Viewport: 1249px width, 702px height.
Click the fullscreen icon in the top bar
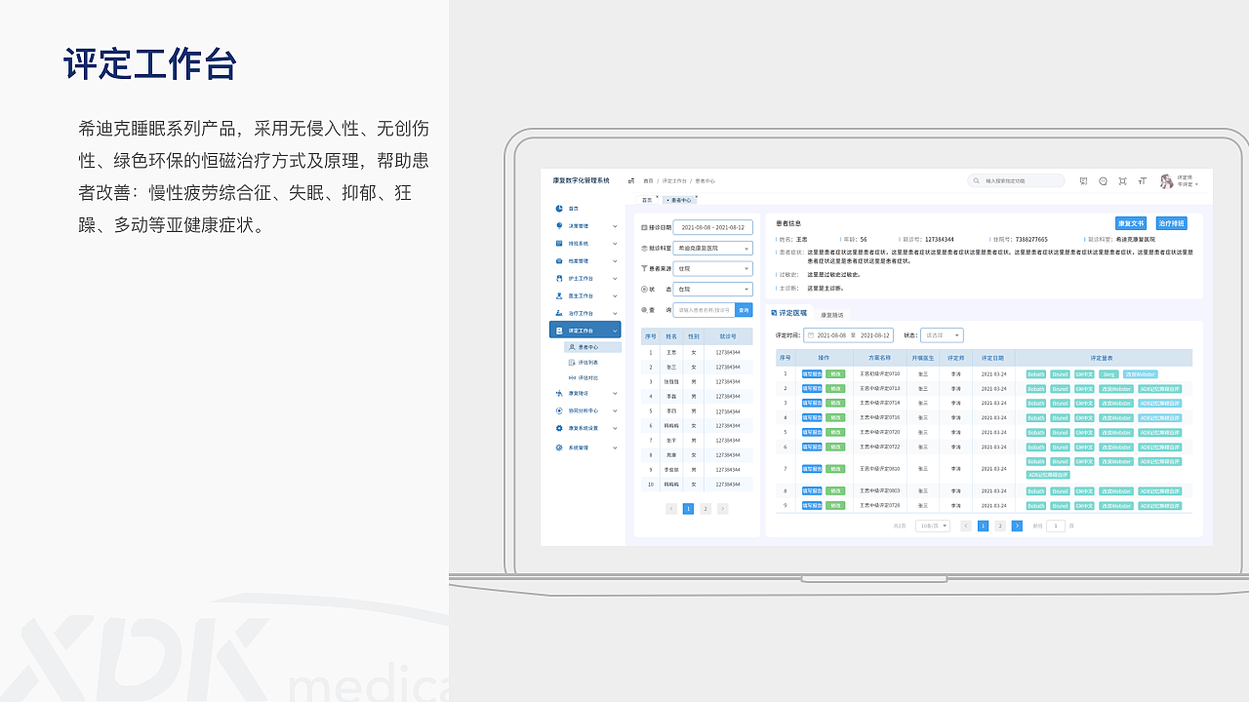coord(1123,181)
